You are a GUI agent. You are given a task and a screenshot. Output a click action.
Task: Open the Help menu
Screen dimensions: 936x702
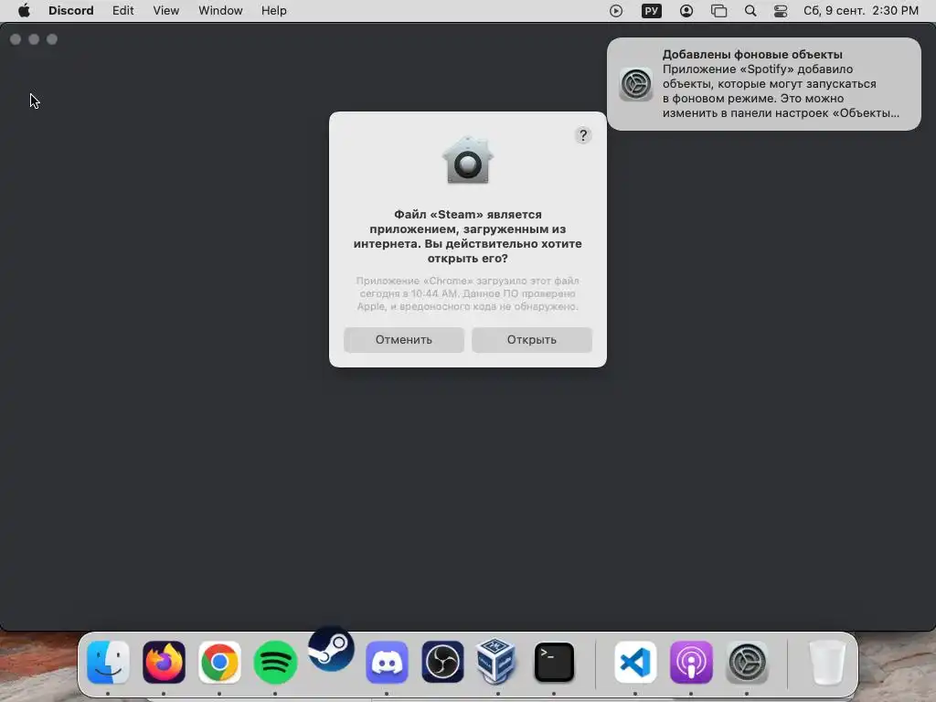point(274,11)
